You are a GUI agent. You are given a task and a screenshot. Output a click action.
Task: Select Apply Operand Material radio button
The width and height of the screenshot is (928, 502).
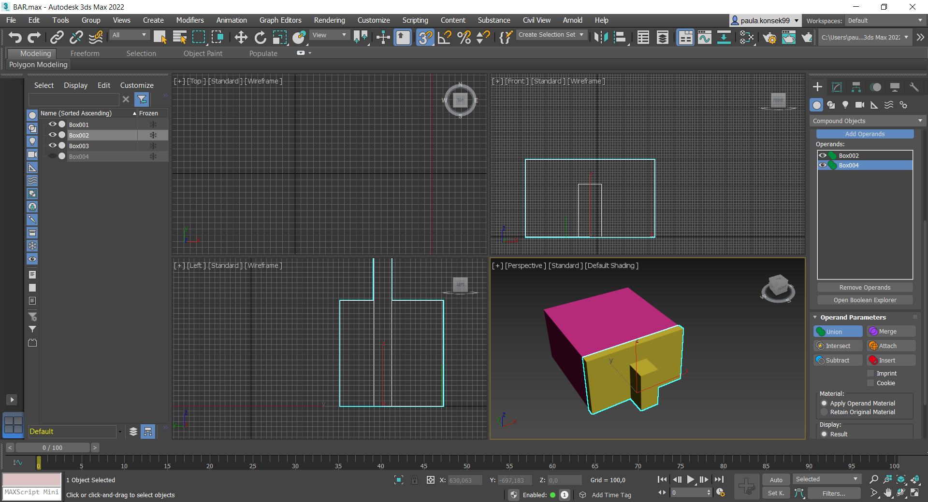coord(824,404)
